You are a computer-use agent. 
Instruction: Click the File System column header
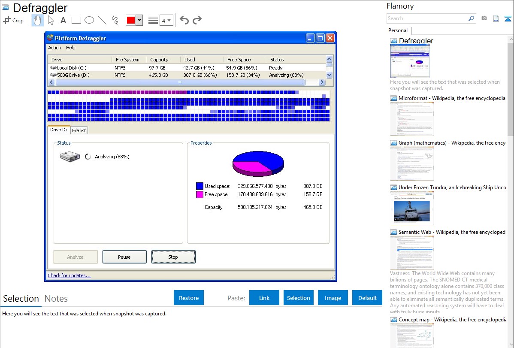click(x=129, y=59)
